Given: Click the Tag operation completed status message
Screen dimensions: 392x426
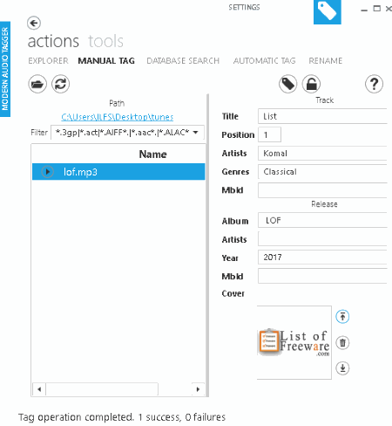Looking at the screenshot, I should coord(122,417).
